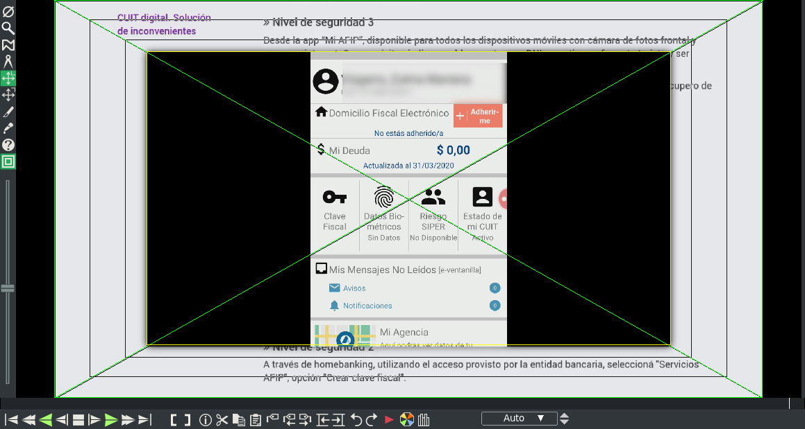
Task: Open the tool info window
Action: [8, 145]
